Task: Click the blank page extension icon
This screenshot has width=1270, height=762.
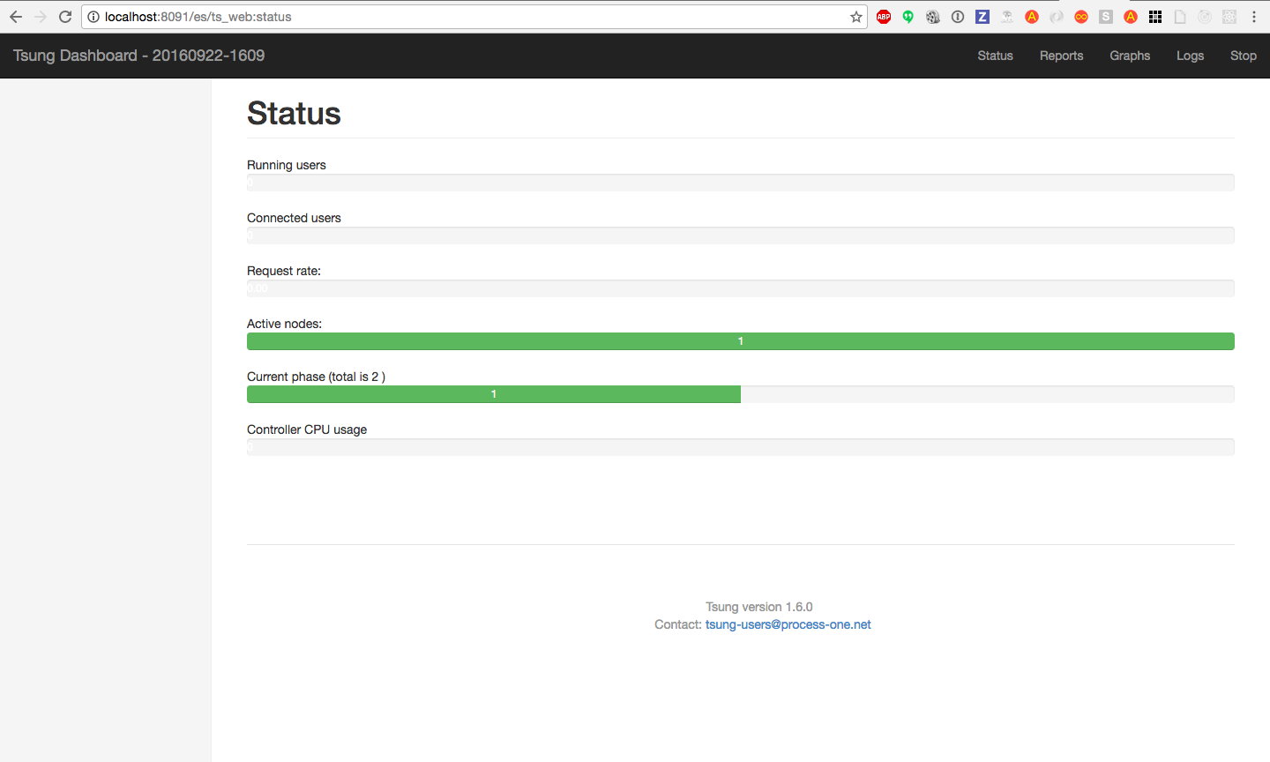Action: click(1180, 17)
